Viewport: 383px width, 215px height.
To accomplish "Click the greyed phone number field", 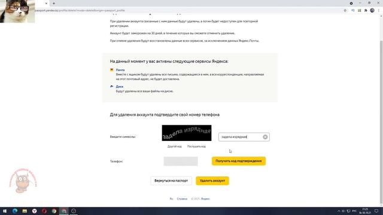I will tap(181, 161).
